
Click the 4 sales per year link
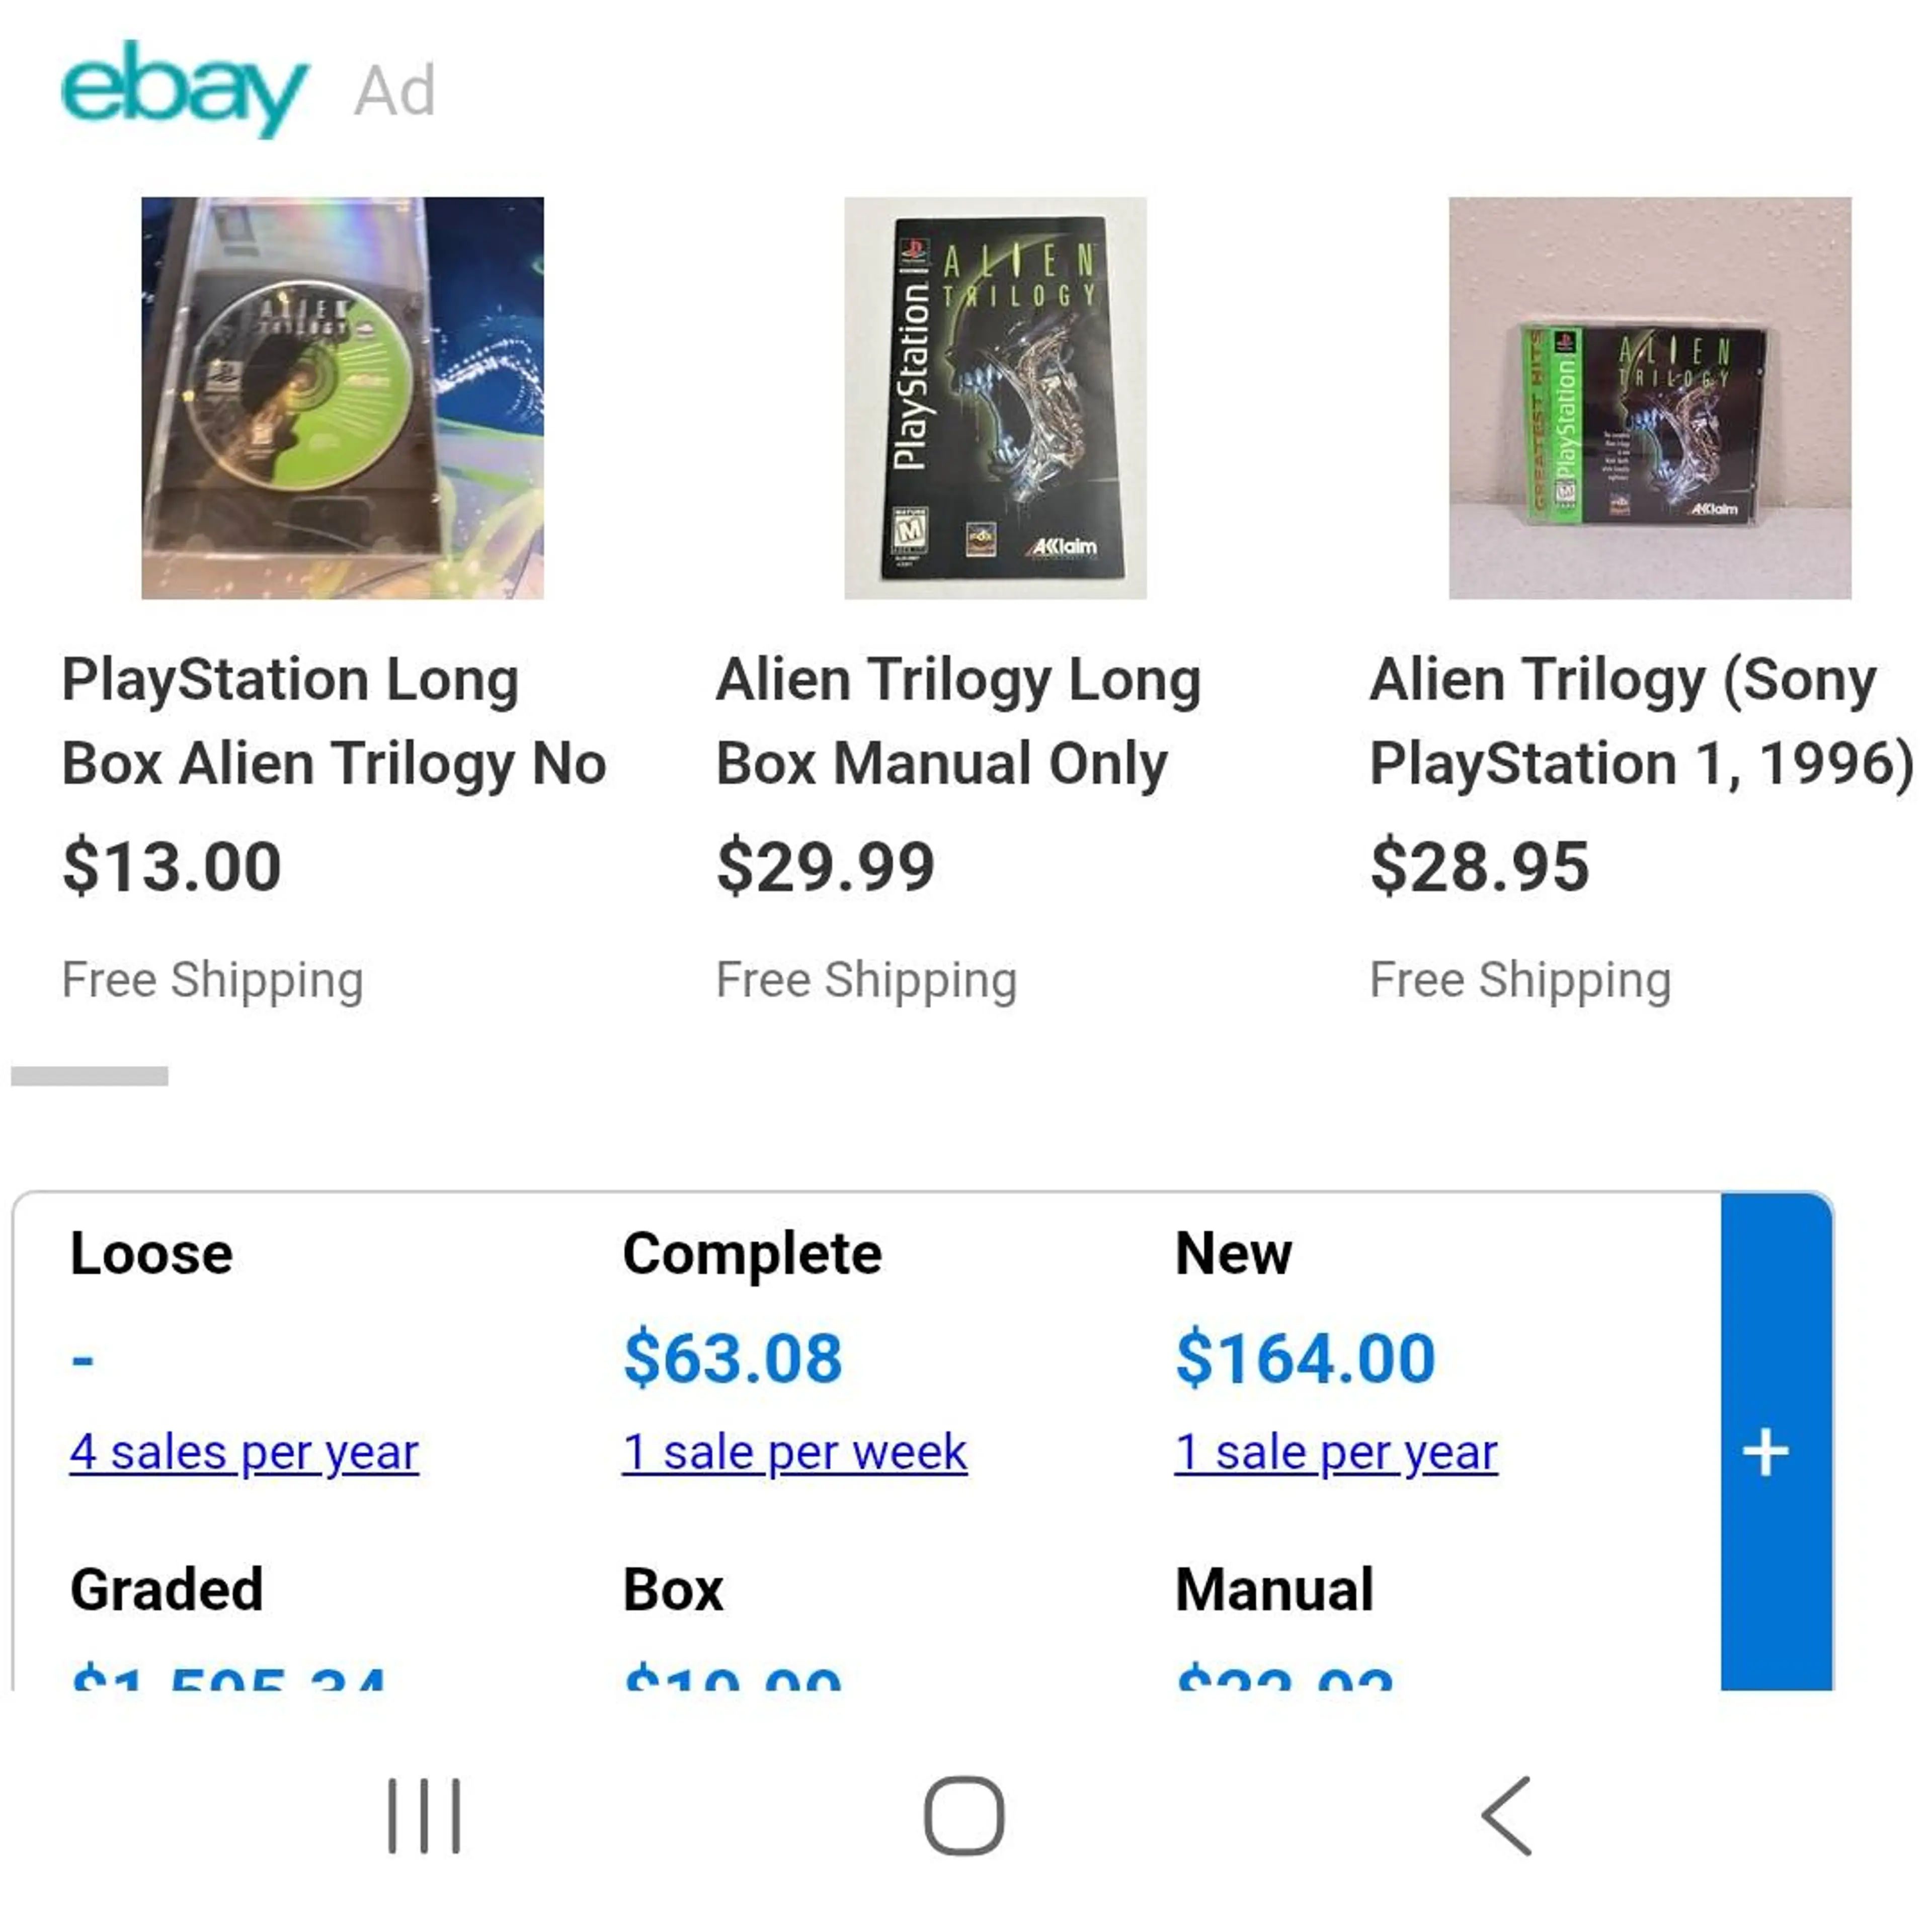244,1452
